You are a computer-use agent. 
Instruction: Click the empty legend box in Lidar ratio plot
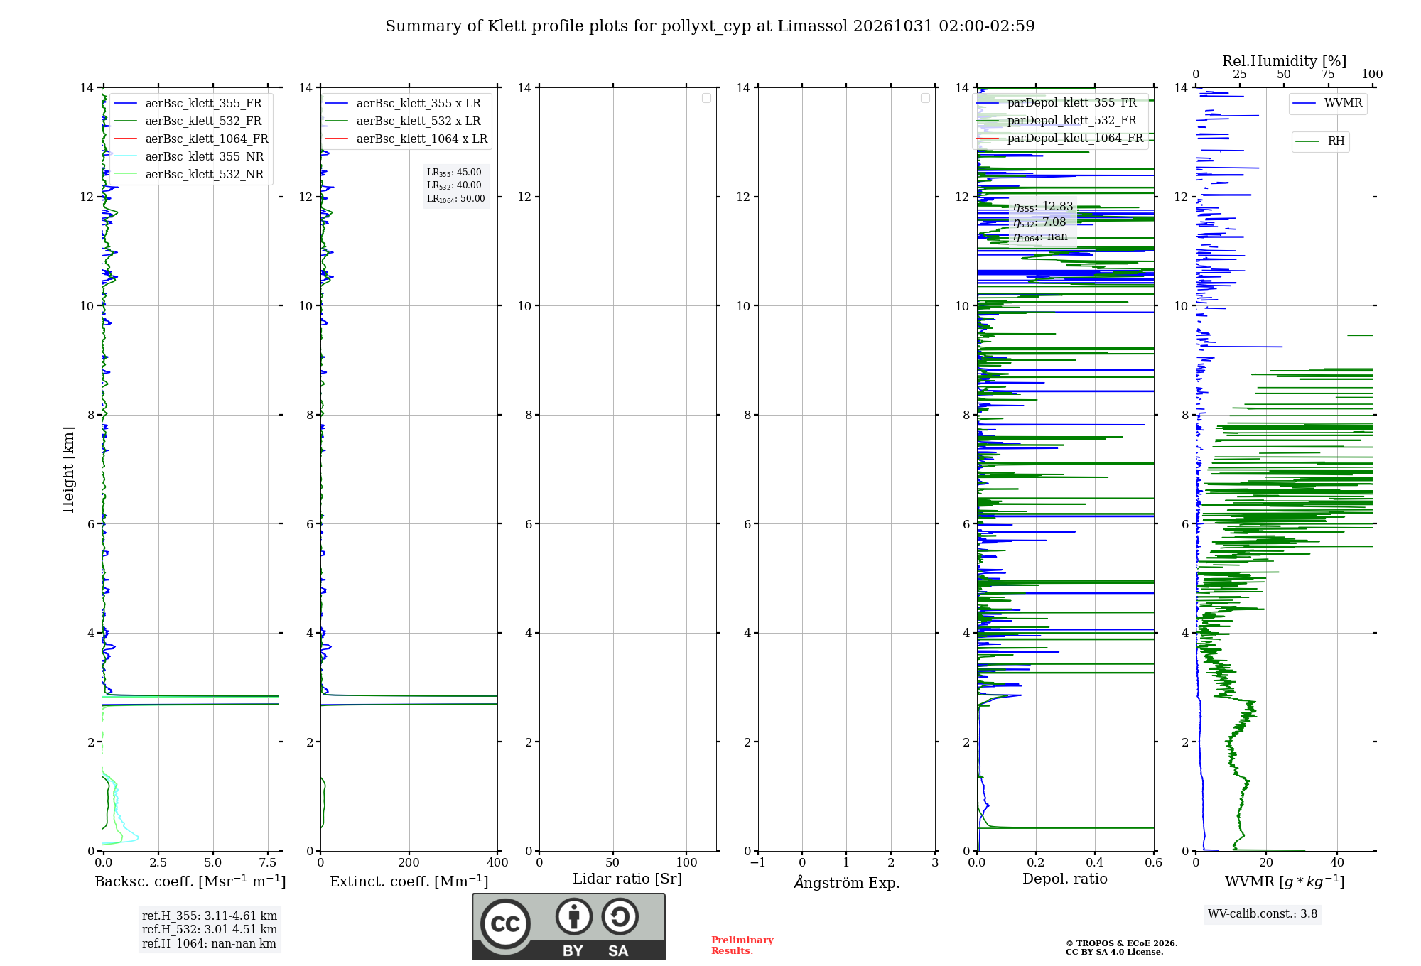coord(706,98)
